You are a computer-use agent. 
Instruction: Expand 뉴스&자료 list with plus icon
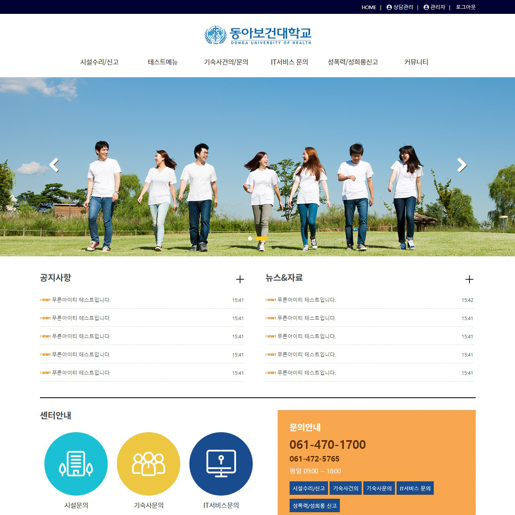pyautogui.click(x=469, y=279)
